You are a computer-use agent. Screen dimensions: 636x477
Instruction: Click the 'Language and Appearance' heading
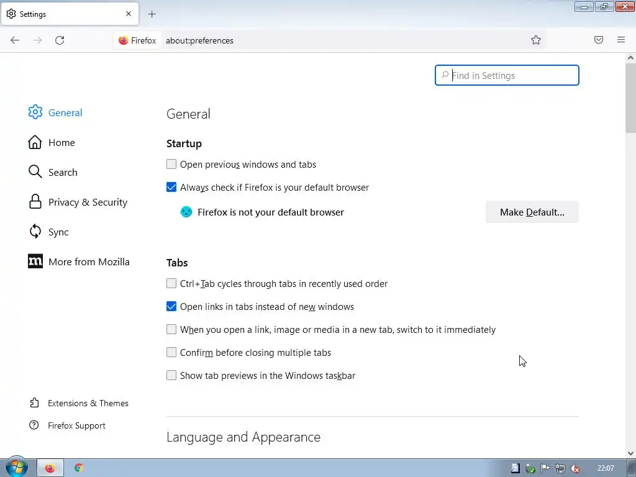243,437
